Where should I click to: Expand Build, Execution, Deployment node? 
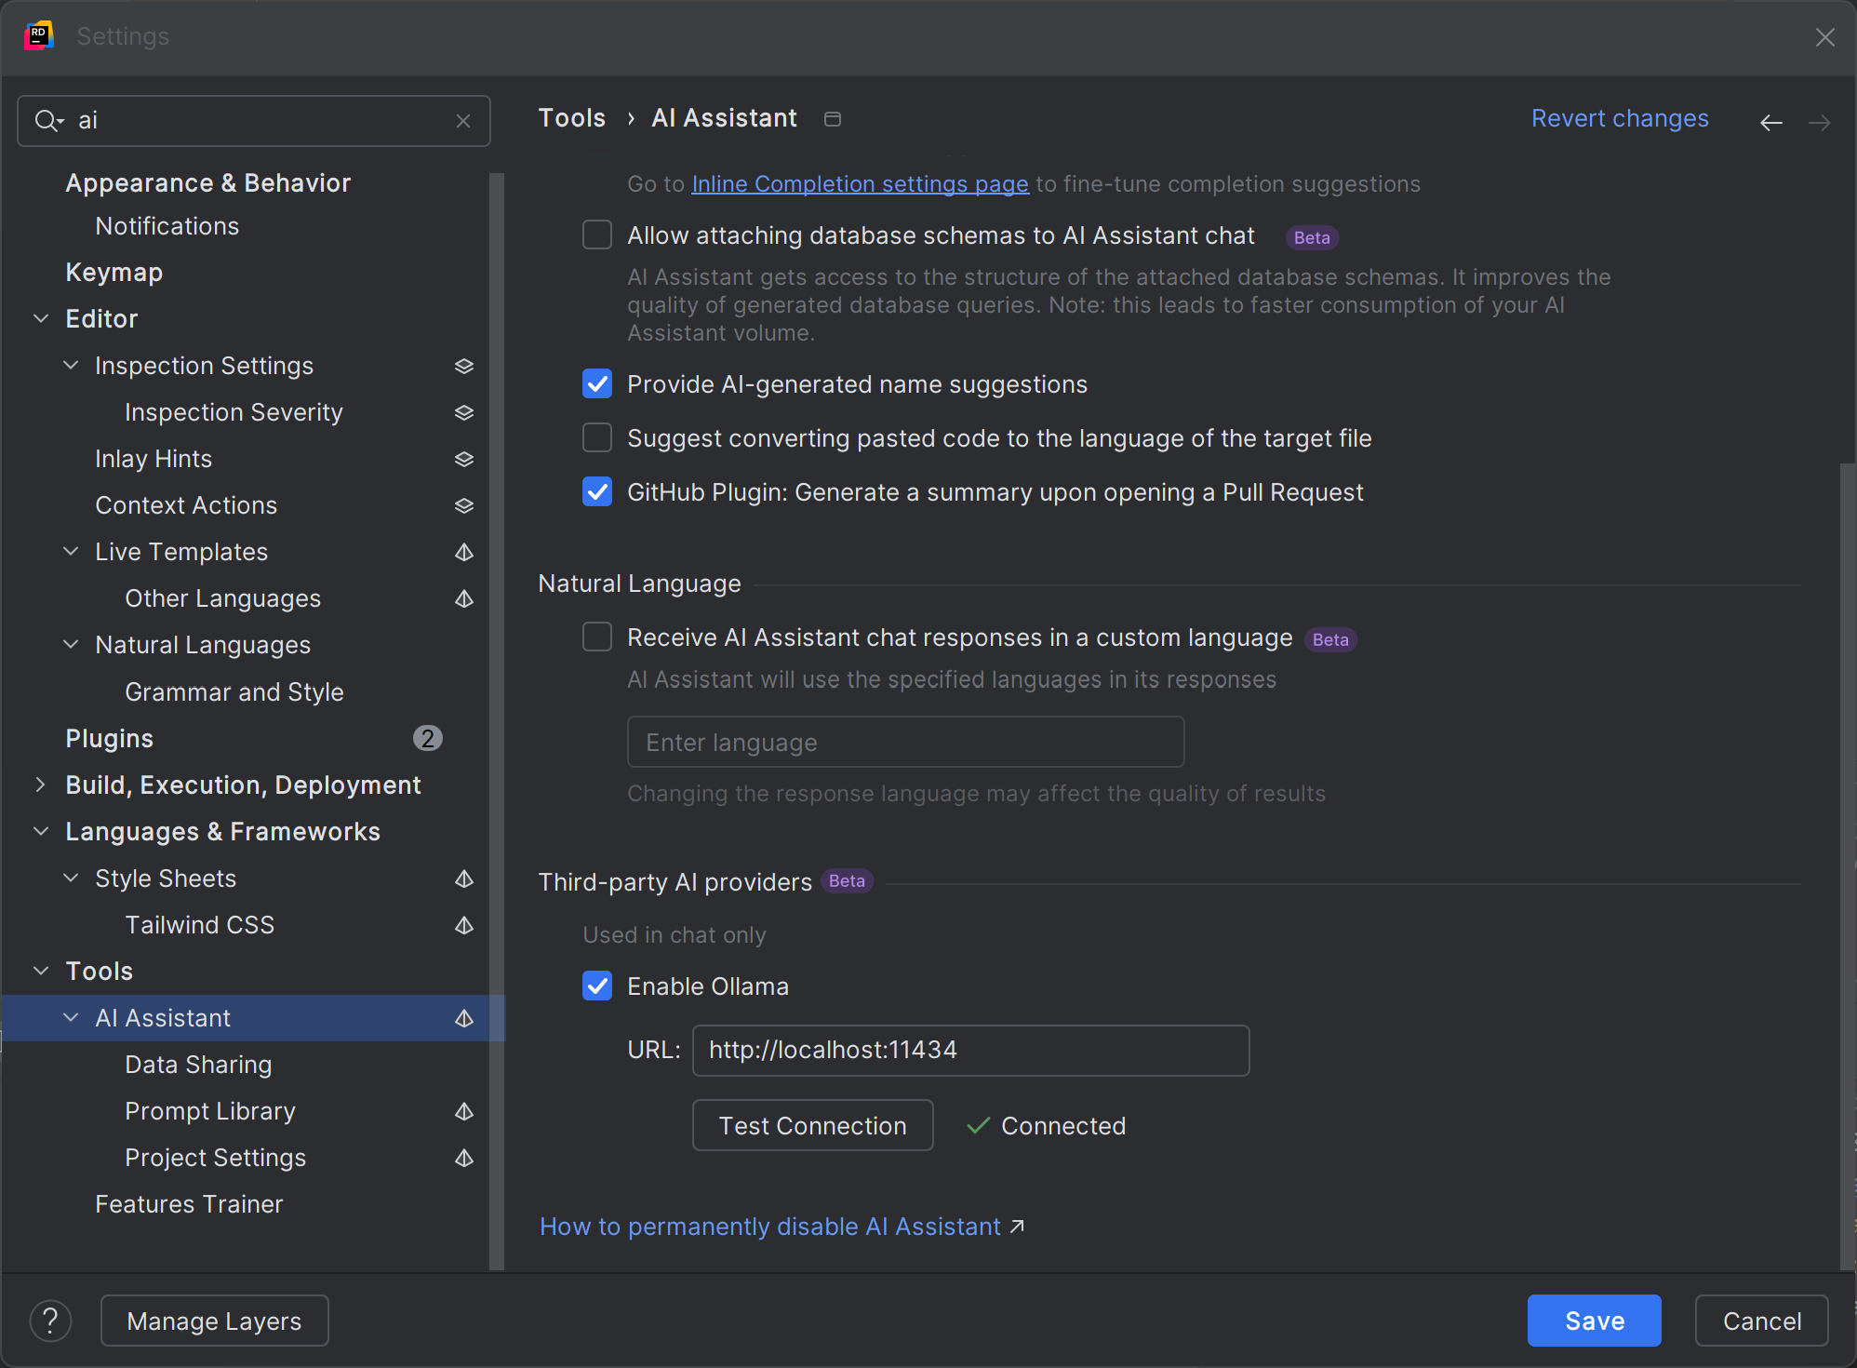pyautogui.click(x=41, y=785)
